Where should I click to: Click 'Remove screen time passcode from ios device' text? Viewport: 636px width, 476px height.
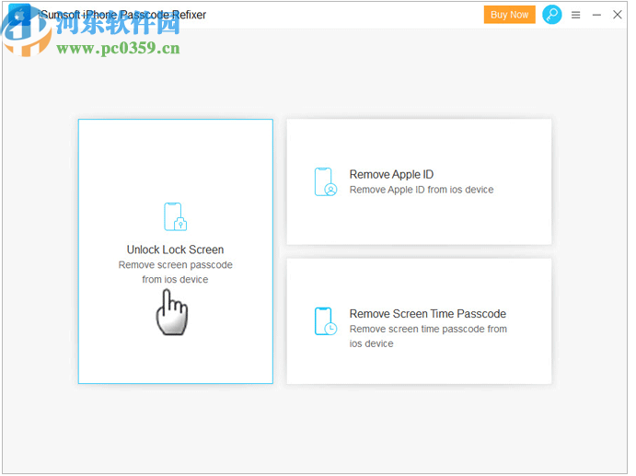428,336
